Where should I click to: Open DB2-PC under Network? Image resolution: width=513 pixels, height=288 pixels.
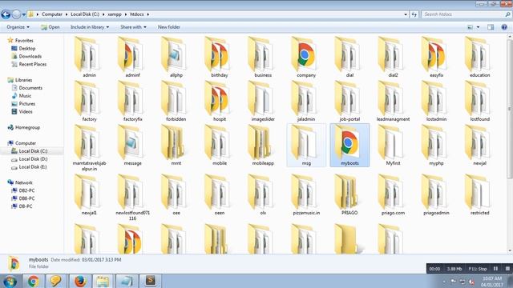click(23, 190)
